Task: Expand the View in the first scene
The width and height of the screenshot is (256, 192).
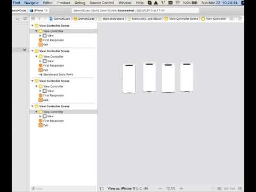Action: 40,36
